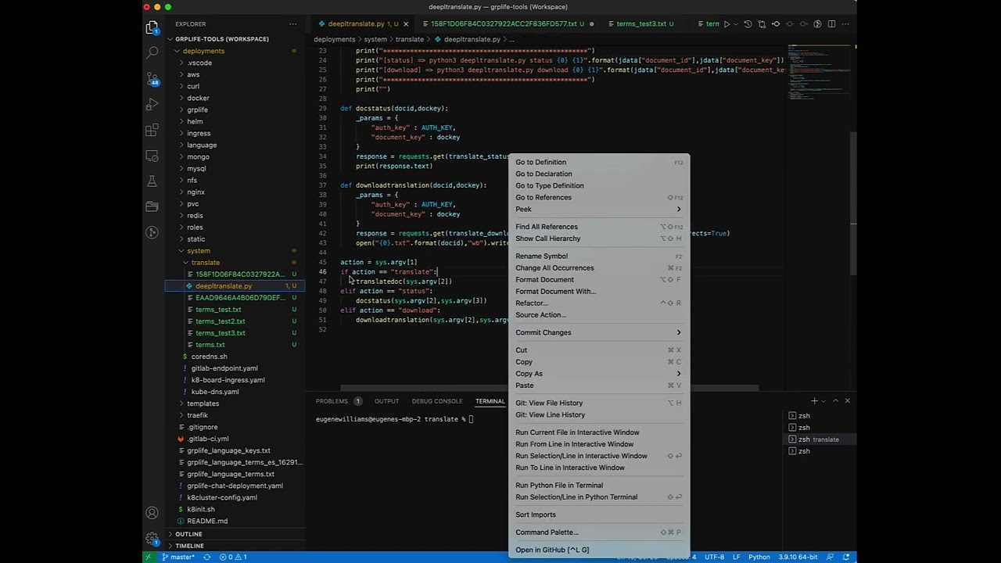1001x563 pixels.
Task: Open the Project Manager folder icon
Action: coord(152,206)
